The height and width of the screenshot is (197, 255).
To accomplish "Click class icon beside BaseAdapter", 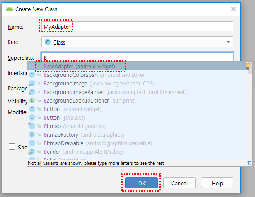I will pyautogui.click(x=32, y=66).
